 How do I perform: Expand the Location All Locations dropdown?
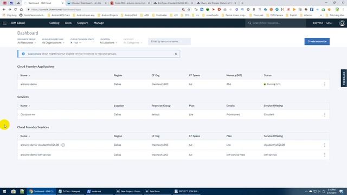108,43
